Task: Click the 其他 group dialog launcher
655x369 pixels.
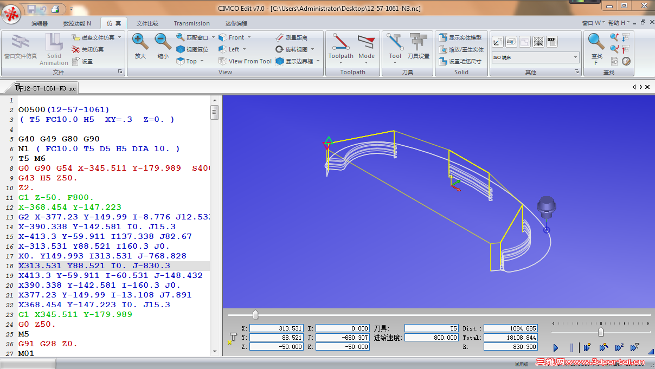Action: click(576, 72)
